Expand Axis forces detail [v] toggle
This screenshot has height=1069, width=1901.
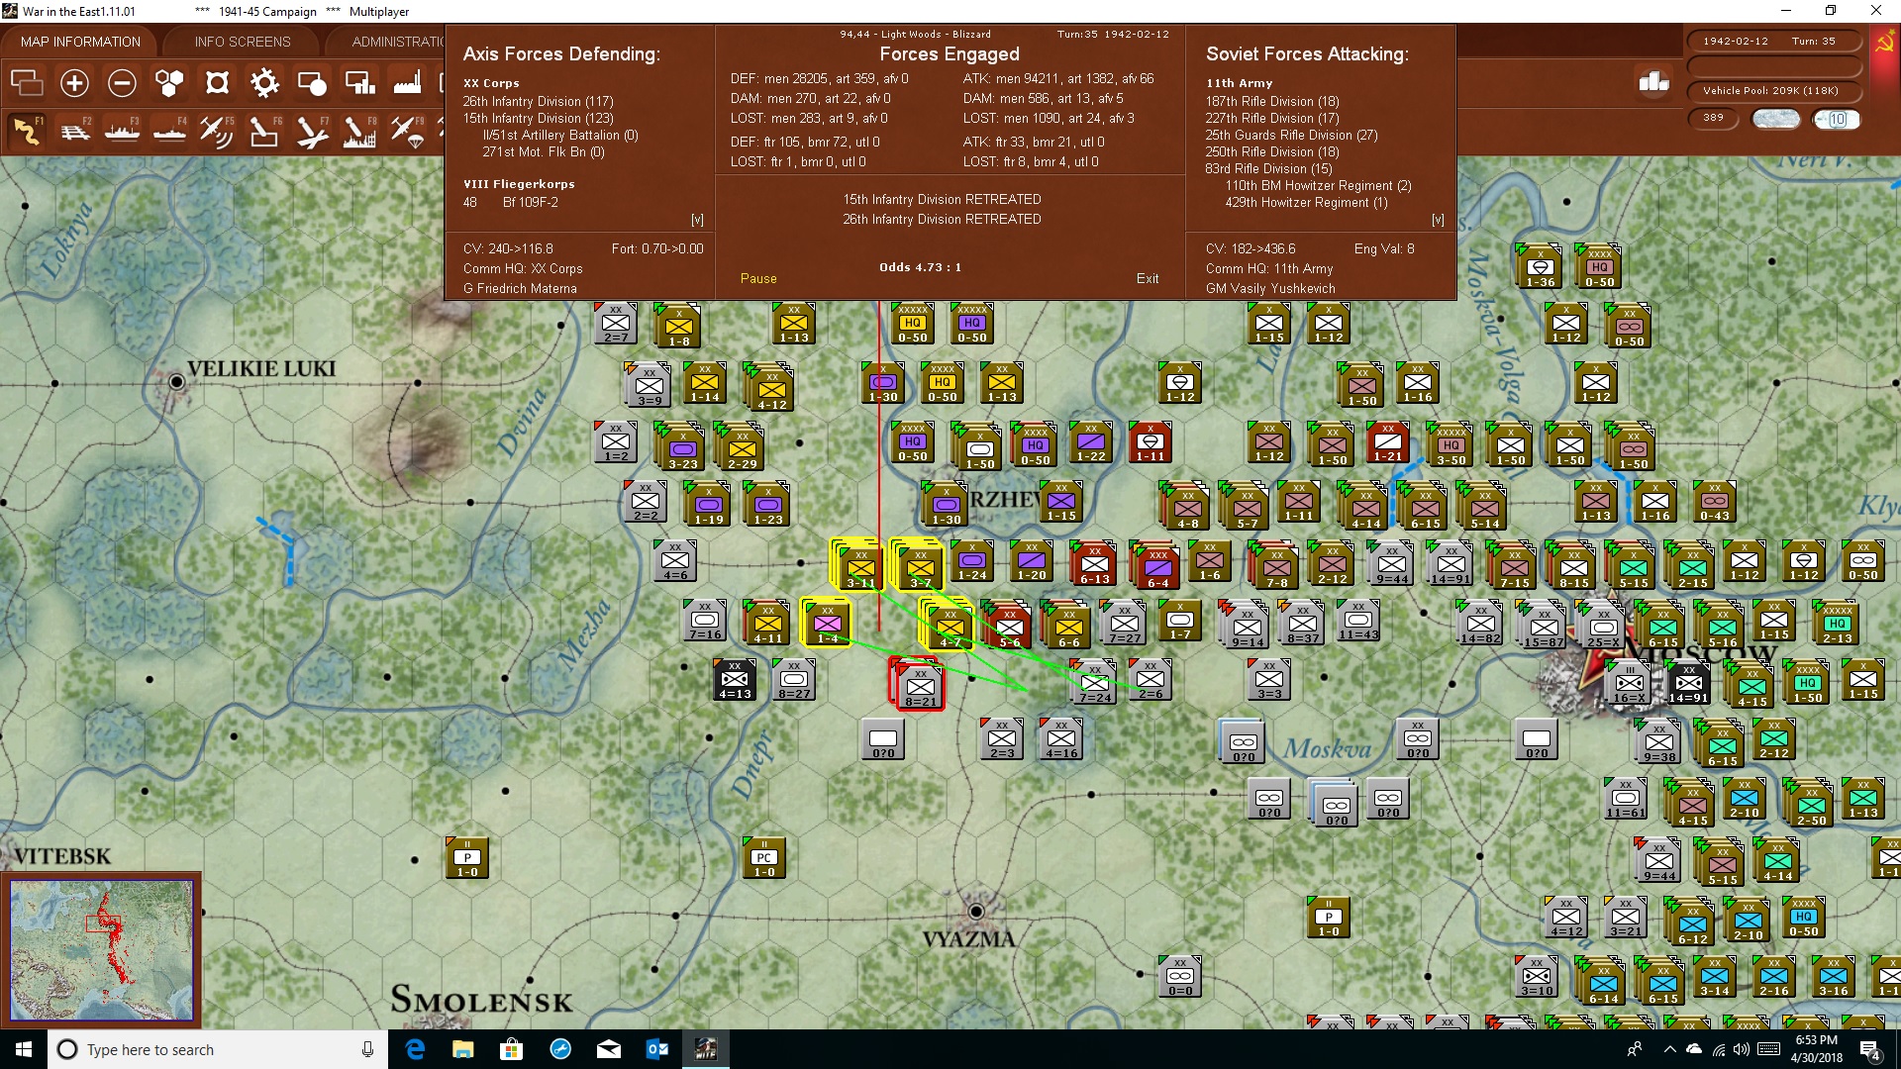coord(697,220)
